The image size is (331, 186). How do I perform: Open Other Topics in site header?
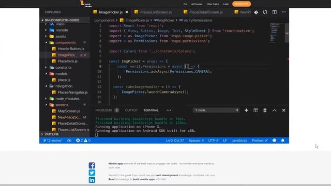(213, 4)
